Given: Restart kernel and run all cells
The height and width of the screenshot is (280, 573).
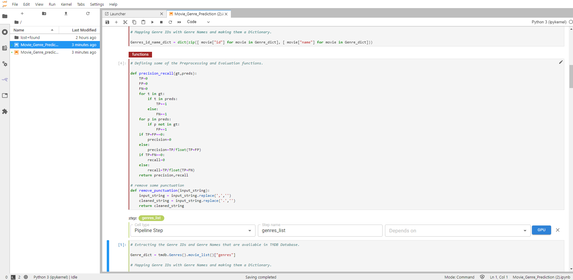Looking at the screenshot, I should (x=179, y=22).
